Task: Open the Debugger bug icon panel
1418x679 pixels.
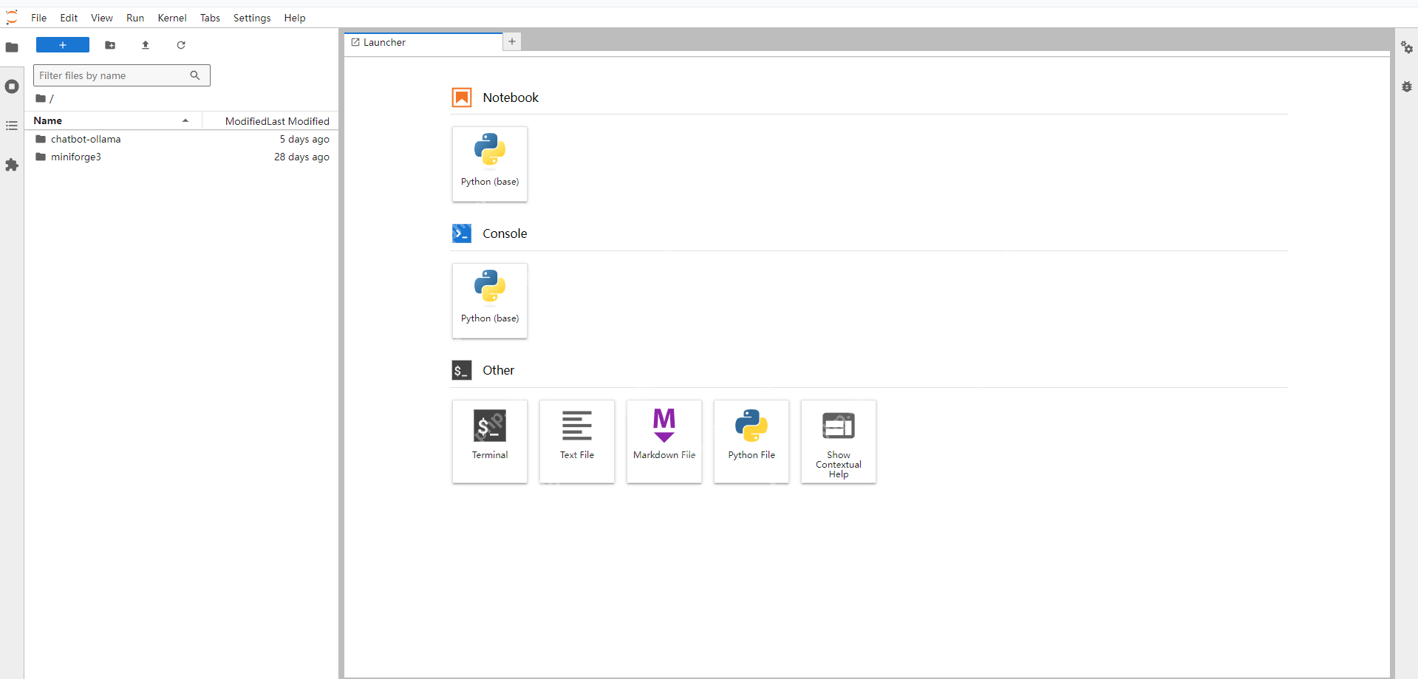Action: (x=1407, y=86)
